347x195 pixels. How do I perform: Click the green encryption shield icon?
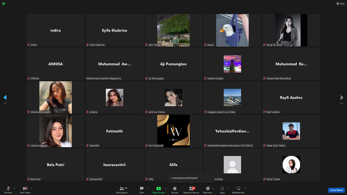4,4
